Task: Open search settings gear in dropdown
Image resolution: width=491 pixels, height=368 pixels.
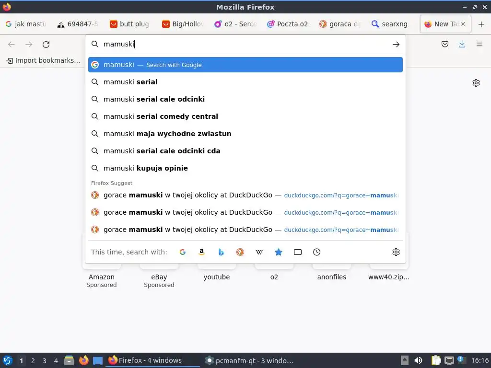Action: click(x=396, y=252)
